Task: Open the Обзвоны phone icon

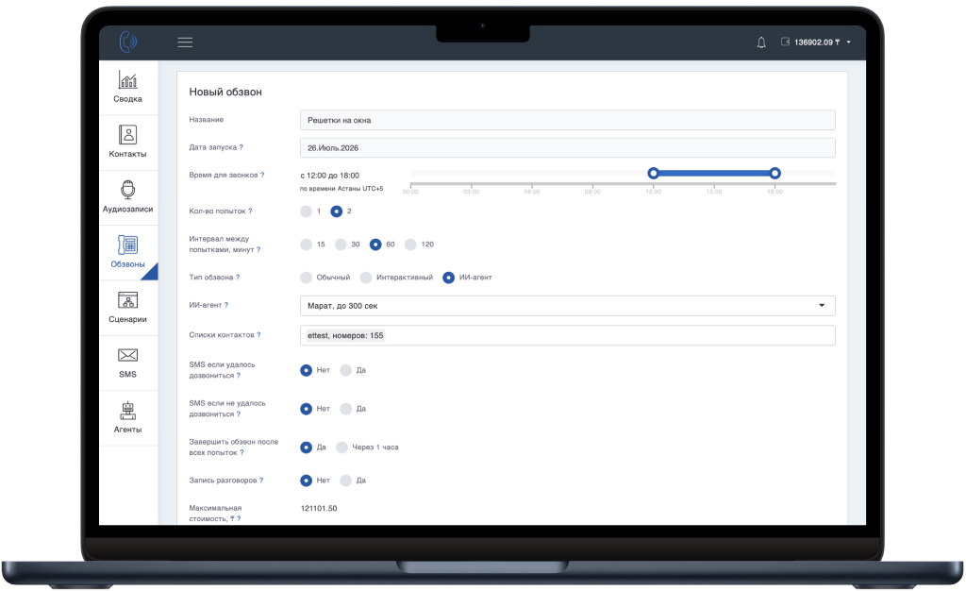Action: (x=127, y=245)
